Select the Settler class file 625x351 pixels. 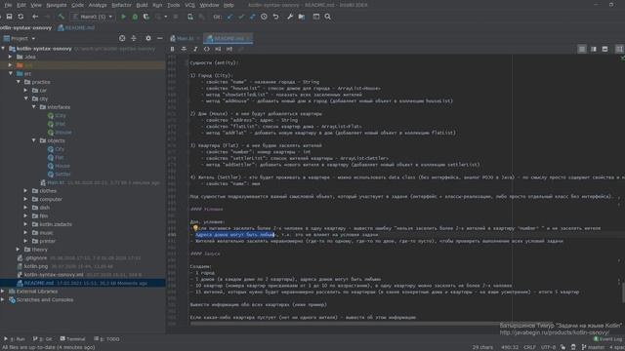59,174
